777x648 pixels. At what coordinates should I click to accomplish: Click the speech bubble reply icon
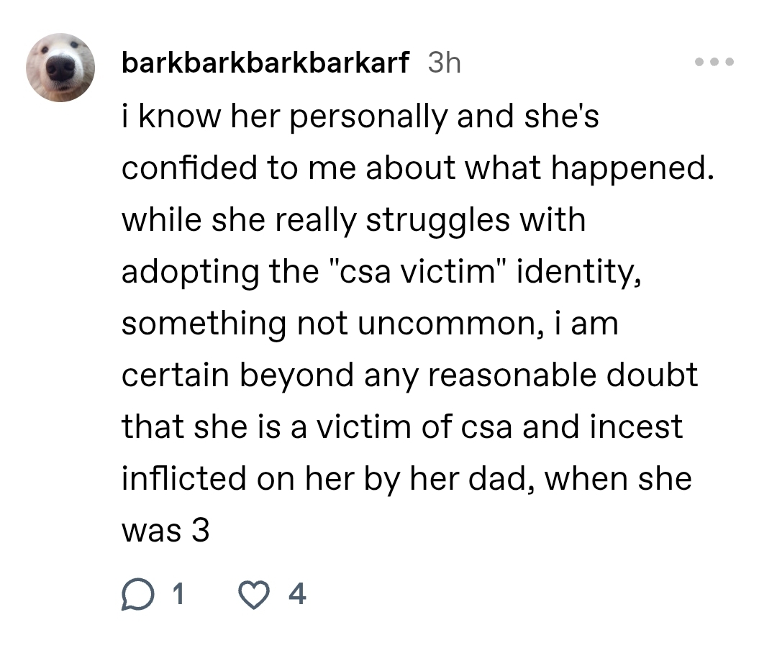(x=136, y=594)
